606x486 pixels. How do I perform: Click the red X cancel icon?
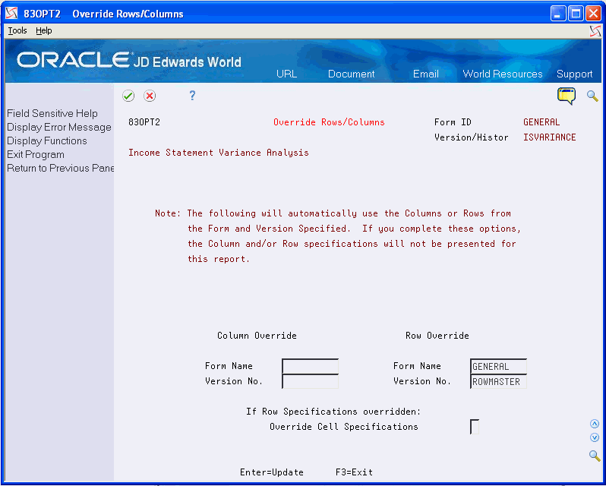[x=150, y=96]
